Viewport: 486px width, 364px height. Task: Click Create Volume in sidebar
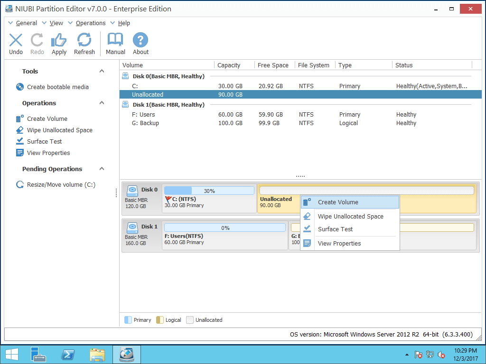47,119
